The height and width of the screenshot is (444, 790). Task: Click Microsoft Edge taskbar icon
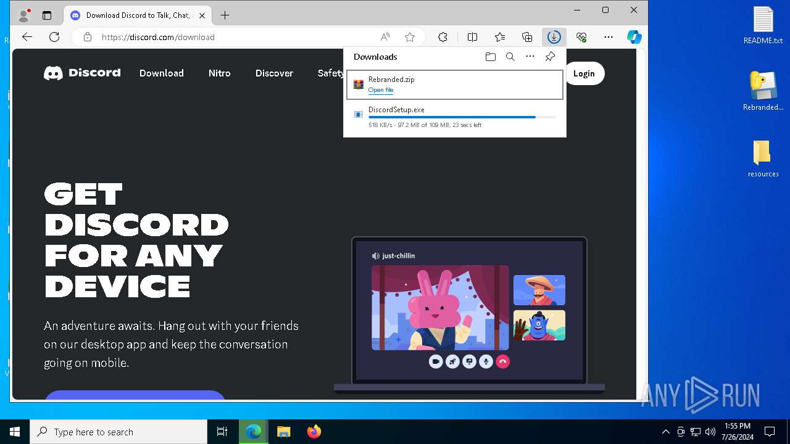[x=254, y=432]
